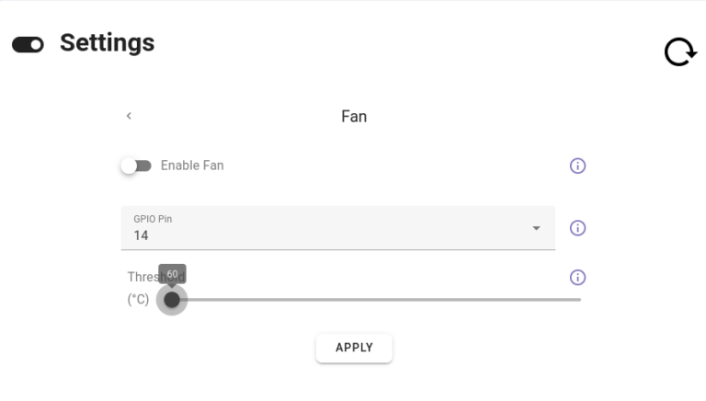Click the selected GPIO value 14
This screenshot has width=706, height=401.
(141, 235)
